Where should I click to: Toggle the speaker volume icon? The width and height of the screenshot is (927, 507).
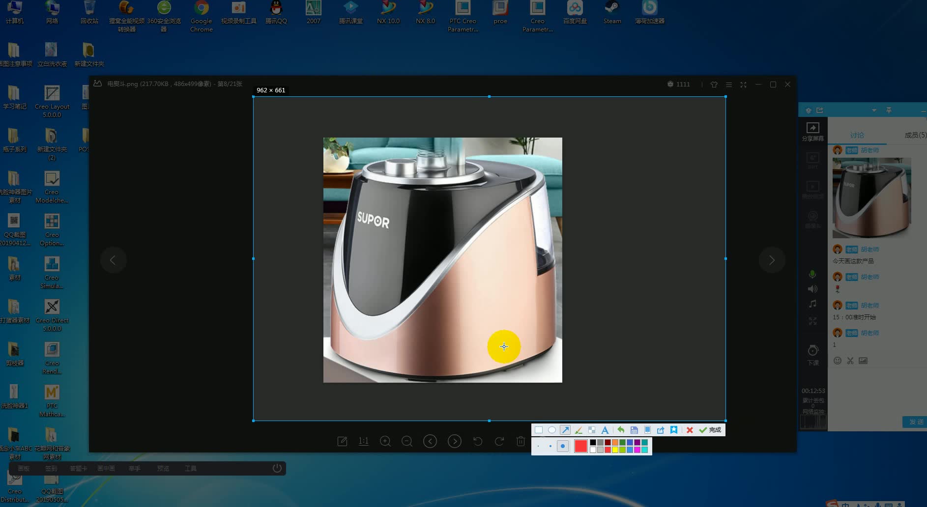coord(812,289)
